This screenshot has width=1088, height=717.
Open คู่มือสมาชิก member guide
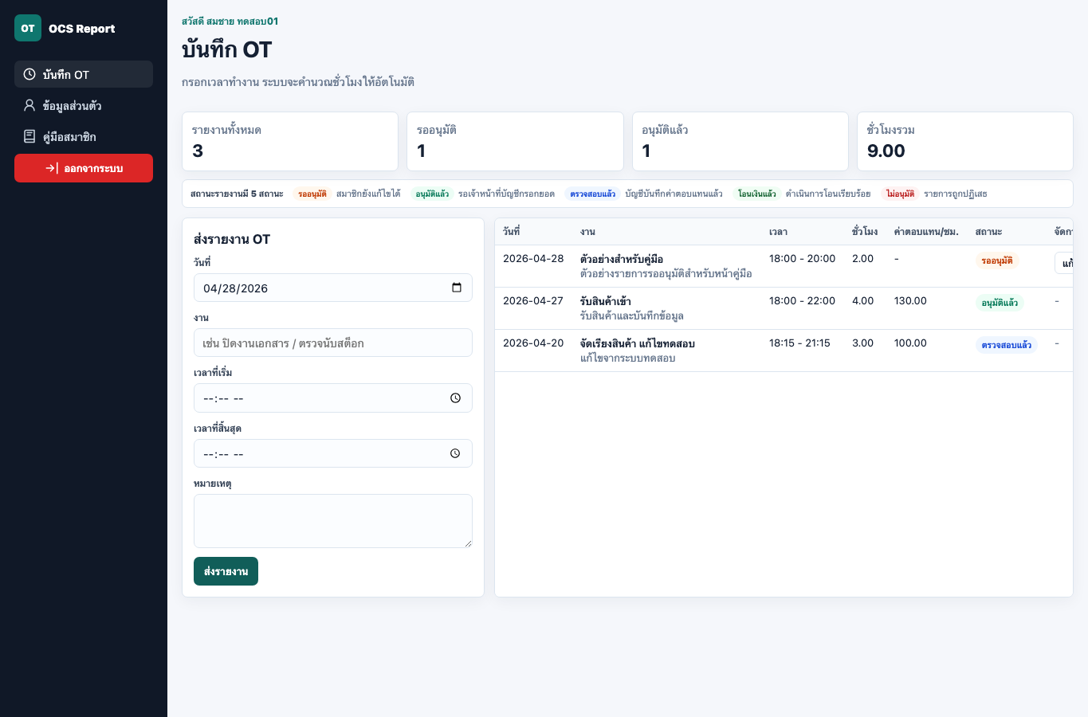coord(84,136)
